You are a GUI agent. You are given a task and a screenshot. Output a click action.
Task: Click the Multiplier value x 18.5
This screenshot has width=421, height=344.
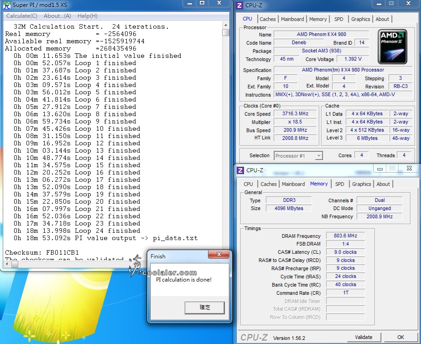point(295,122)
